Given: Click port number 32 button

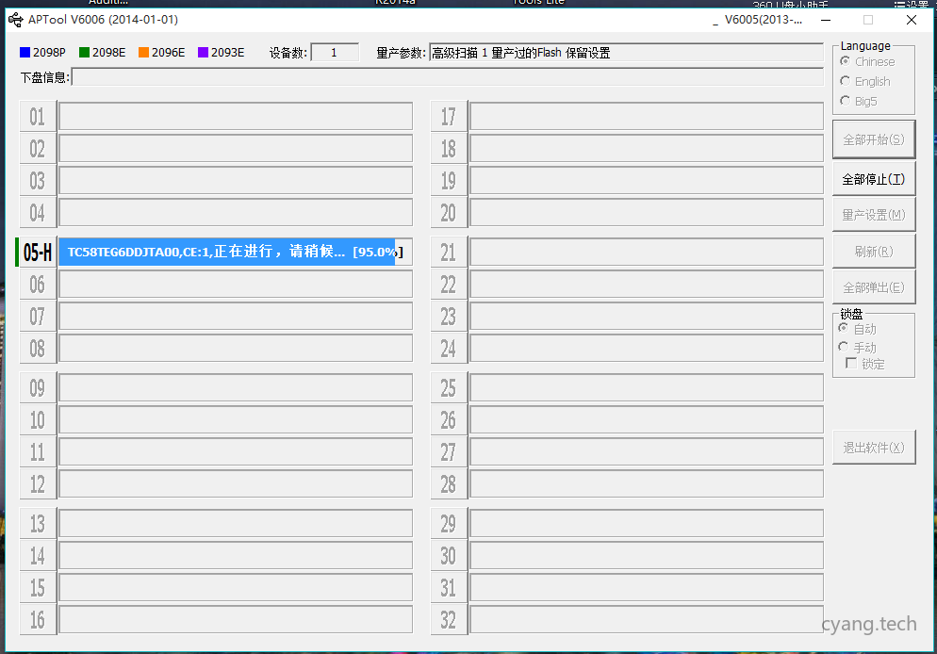Looking at the screenshot, I should pos(448,619).
